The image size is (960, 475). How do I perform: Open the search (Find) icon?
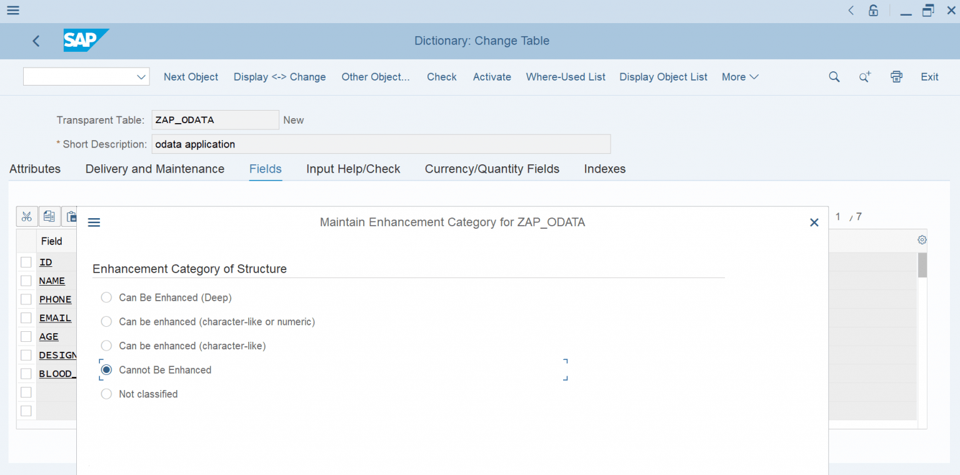click(834, 77)
